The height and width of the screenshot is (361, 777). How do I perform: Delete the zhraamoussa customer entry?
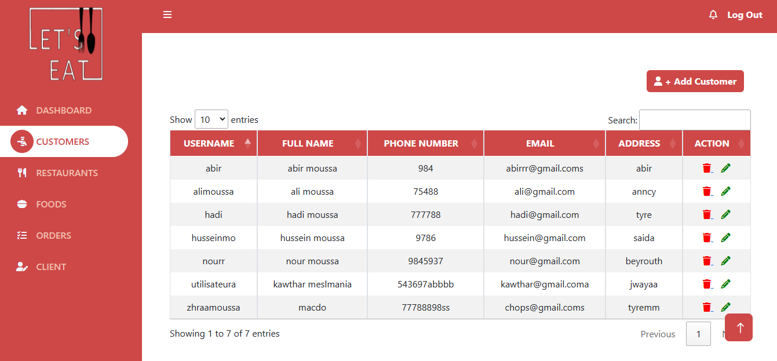point(707,307)
